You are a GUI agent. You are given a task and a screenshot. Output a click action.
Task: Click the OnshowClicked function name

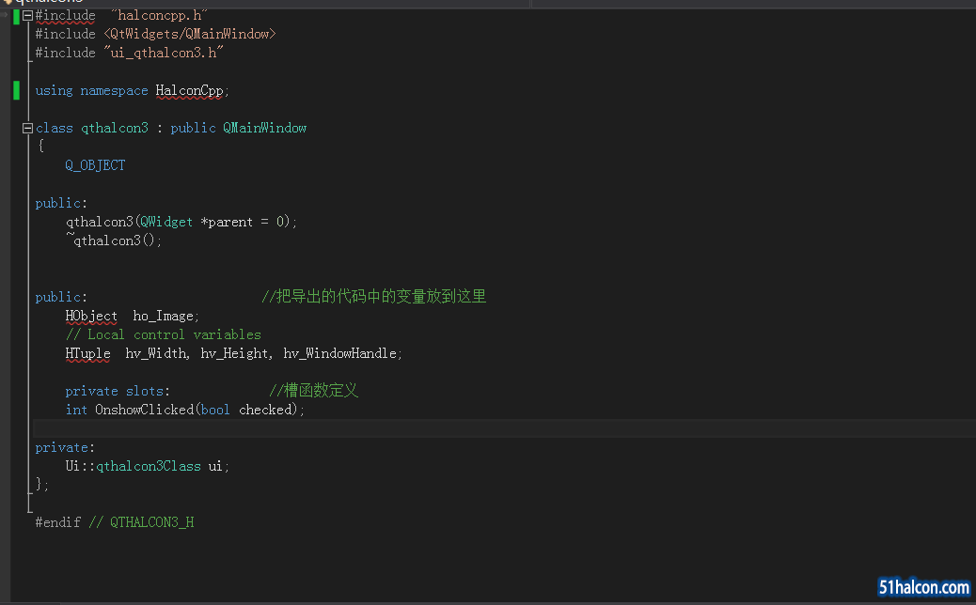(145, 410)
